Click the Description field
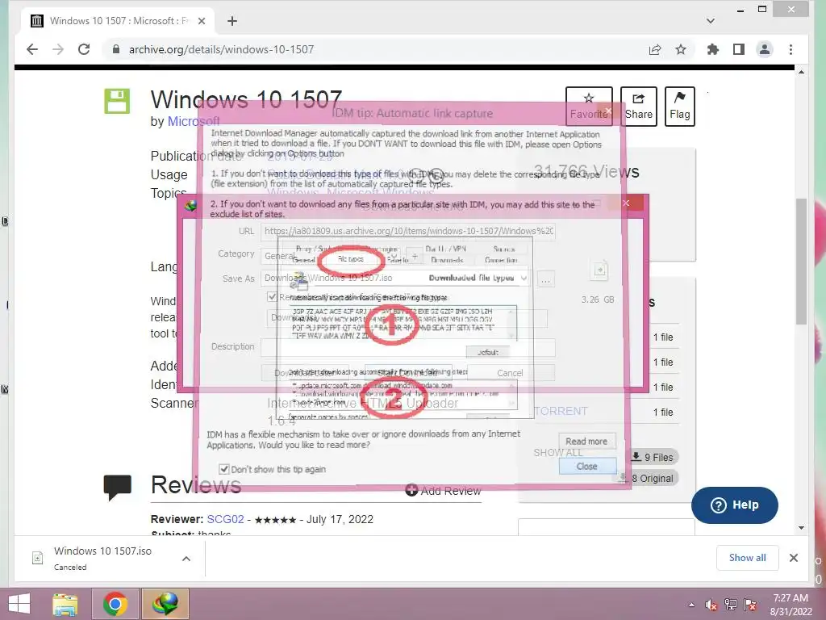The height and width of the screenshot is (620, 826). (408, 347)
